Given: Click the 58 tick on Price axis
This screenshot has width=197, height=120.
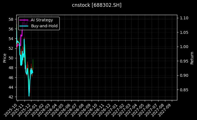Looking at the screenshot, I should point(11,19).
